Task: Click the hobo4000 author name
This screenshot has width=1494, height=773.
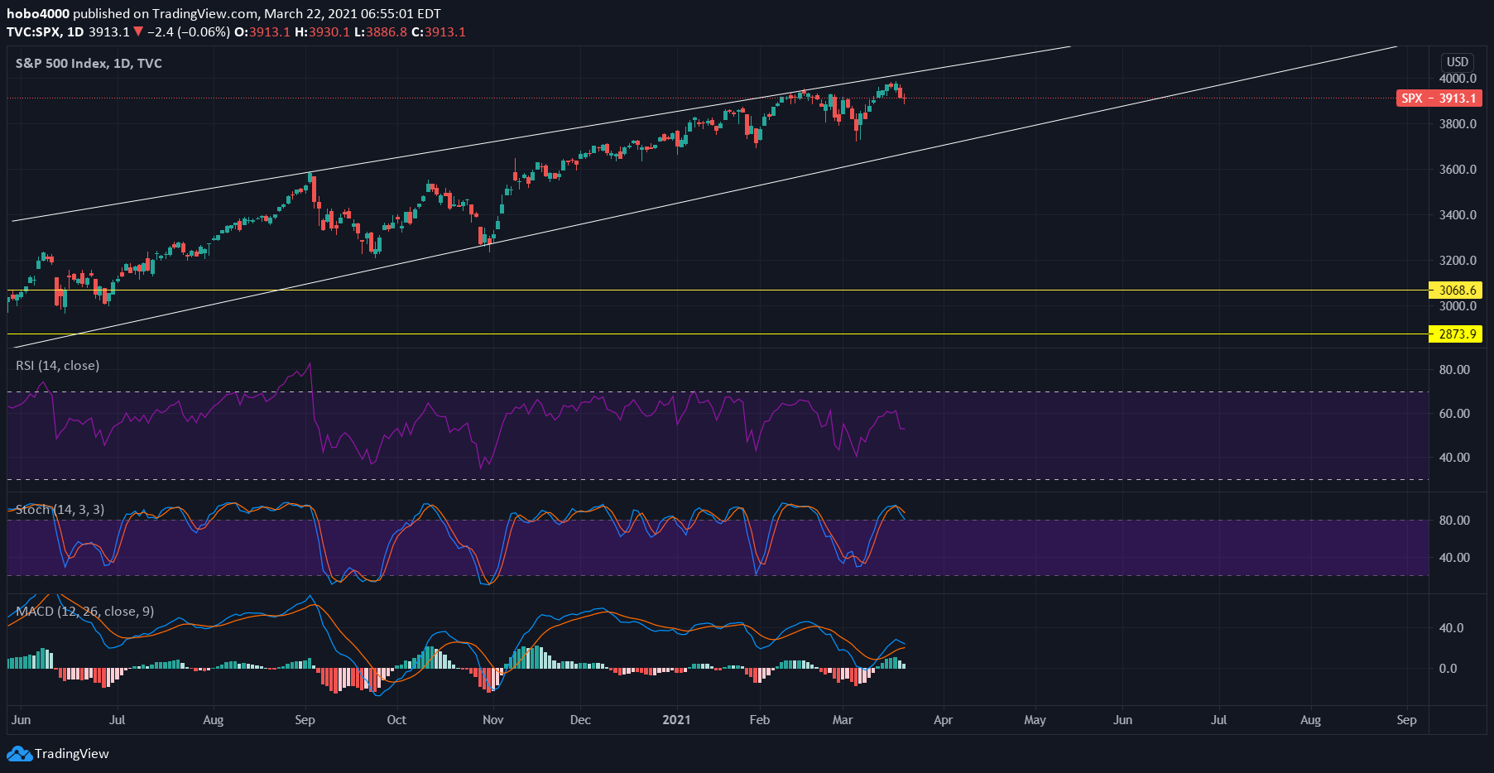Action: pos(38,13)
